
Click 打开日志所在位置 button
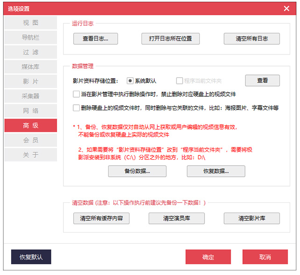[170, 39]
